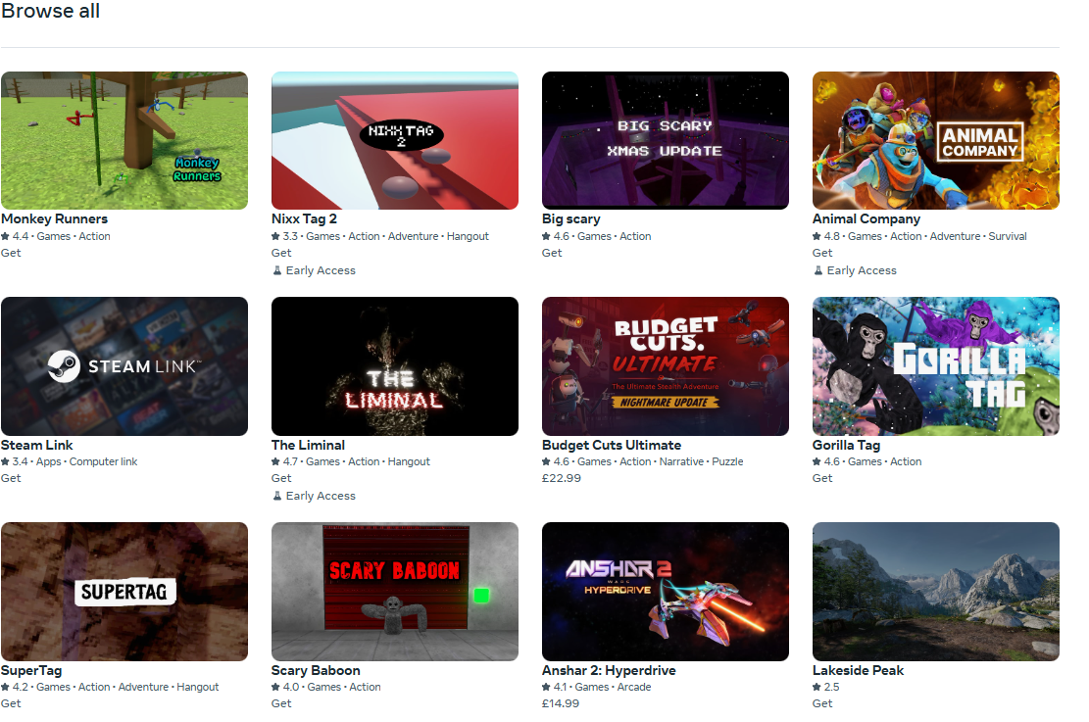This screenshot has width=1089, height=722.
Task: Click the Scary Baboon title
Action: pos(316,671)
